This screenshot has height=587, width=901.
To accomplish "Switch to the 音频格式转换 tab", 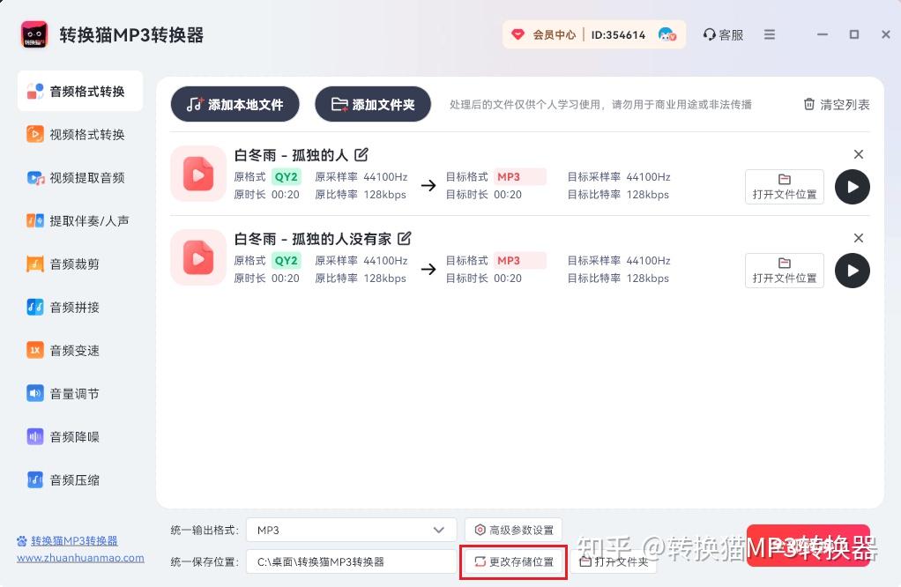I will coord(79,90).
